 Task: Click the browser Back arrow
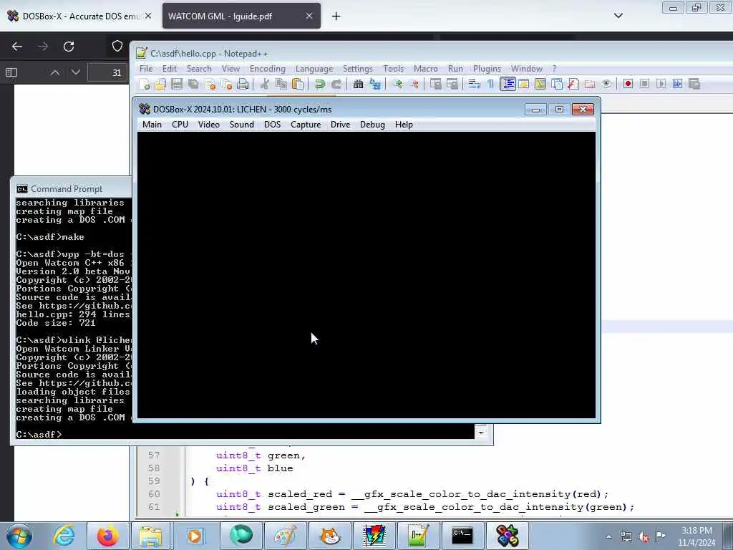click(17, 47)
